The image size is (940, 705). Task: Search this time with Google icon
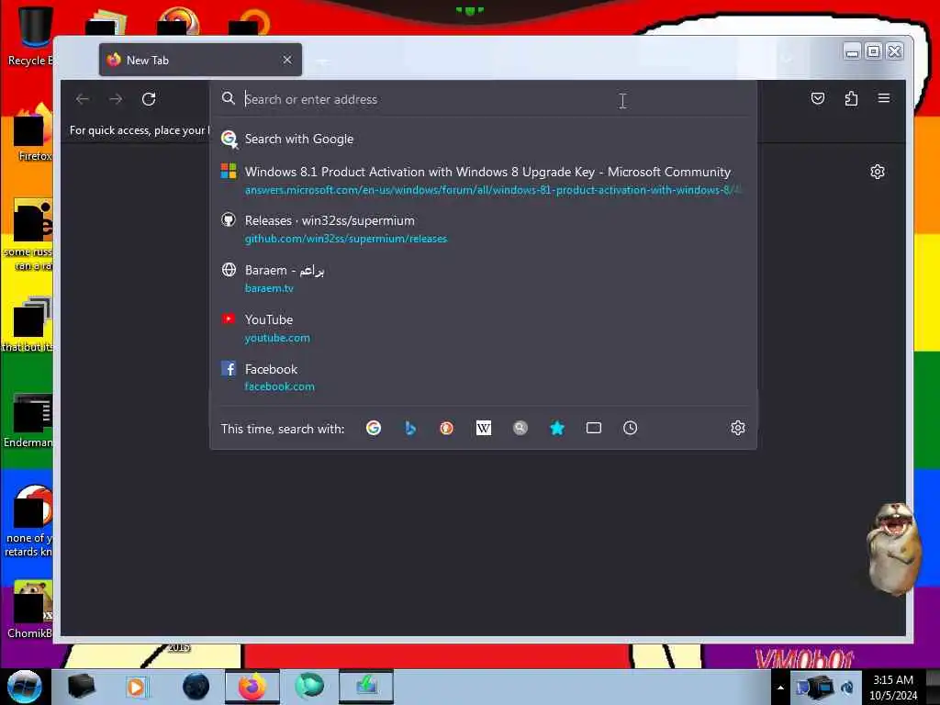point(374,428)
